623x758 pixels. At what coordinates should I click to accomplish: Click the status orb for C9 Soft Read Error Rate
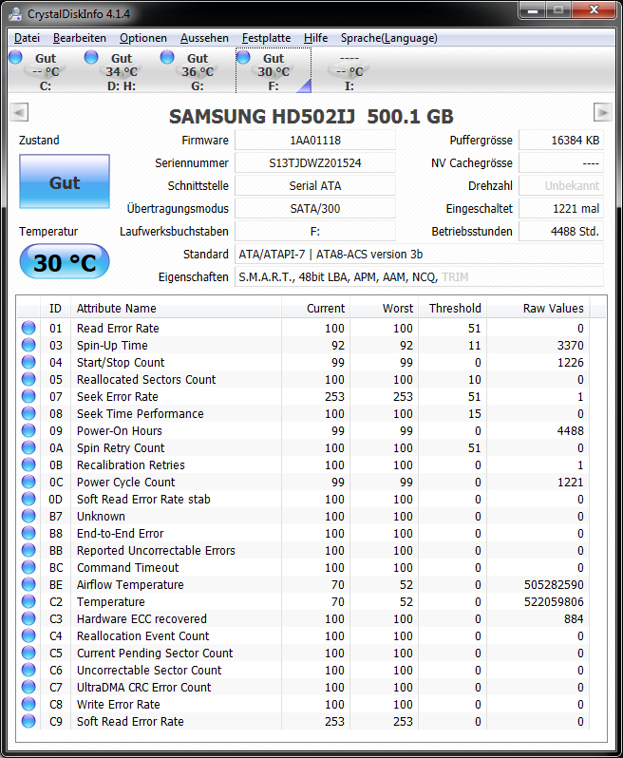28,721
